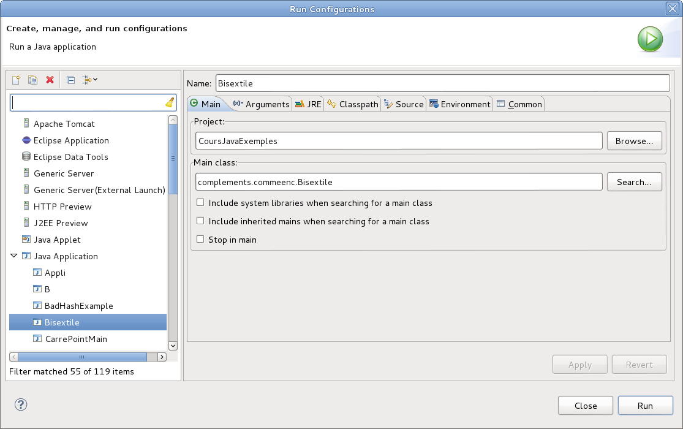Open the Classpath tab
Viewport: 683px width, 429px height.
353,104
